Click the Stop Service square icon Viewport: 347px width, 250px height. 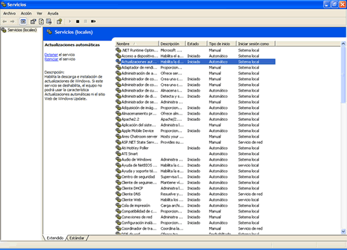(78, 22)
